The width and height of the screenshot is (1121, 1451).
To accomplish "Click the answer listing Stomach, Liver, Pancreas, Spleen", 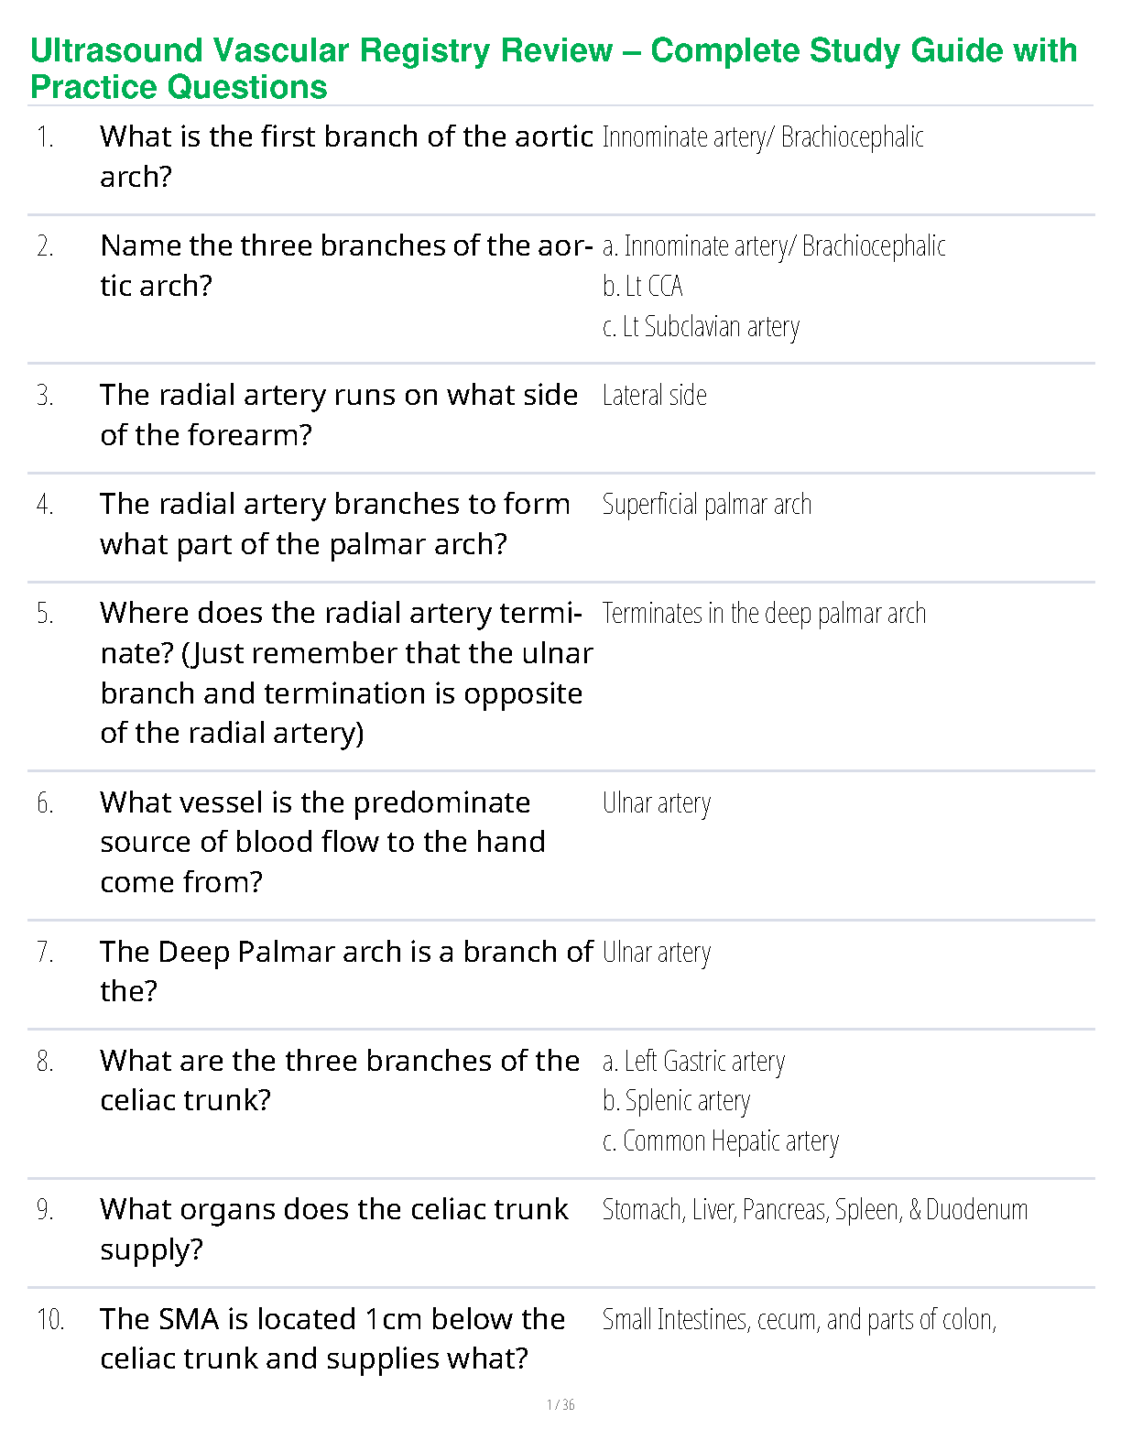I will click(815, 1210).
